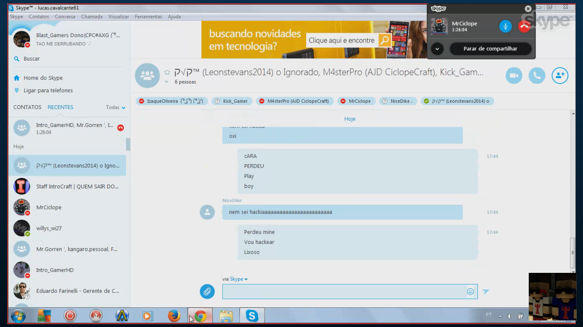Open Ligar para telefones
583x327 pixels.
(x=48, y=90)
